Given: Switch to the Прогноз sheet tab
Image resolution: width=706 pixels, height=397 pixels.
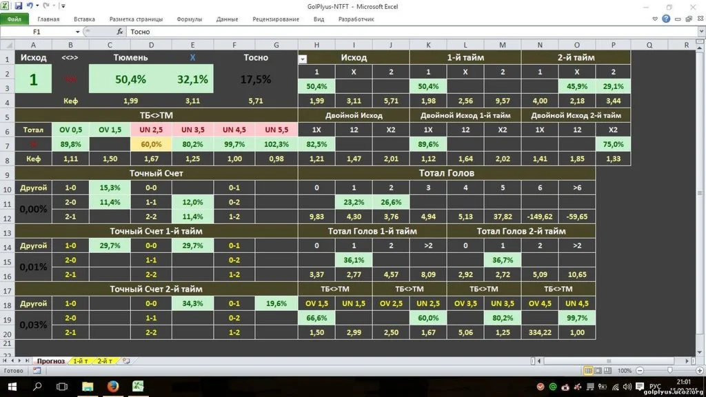Looking at the screenshot, I should click(50, 361).
